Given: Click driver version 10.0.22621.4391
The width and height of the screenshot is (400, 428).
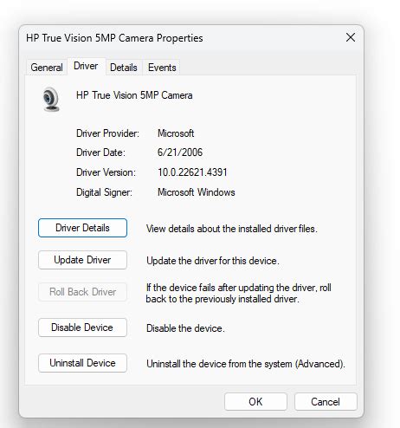Looking at the screenshot, I should [192, 172].
